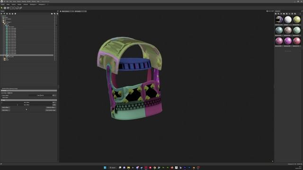Open the Help menu
Image resolution: width=303 pixels, height=170 pixels.
(x=38, y=1)
